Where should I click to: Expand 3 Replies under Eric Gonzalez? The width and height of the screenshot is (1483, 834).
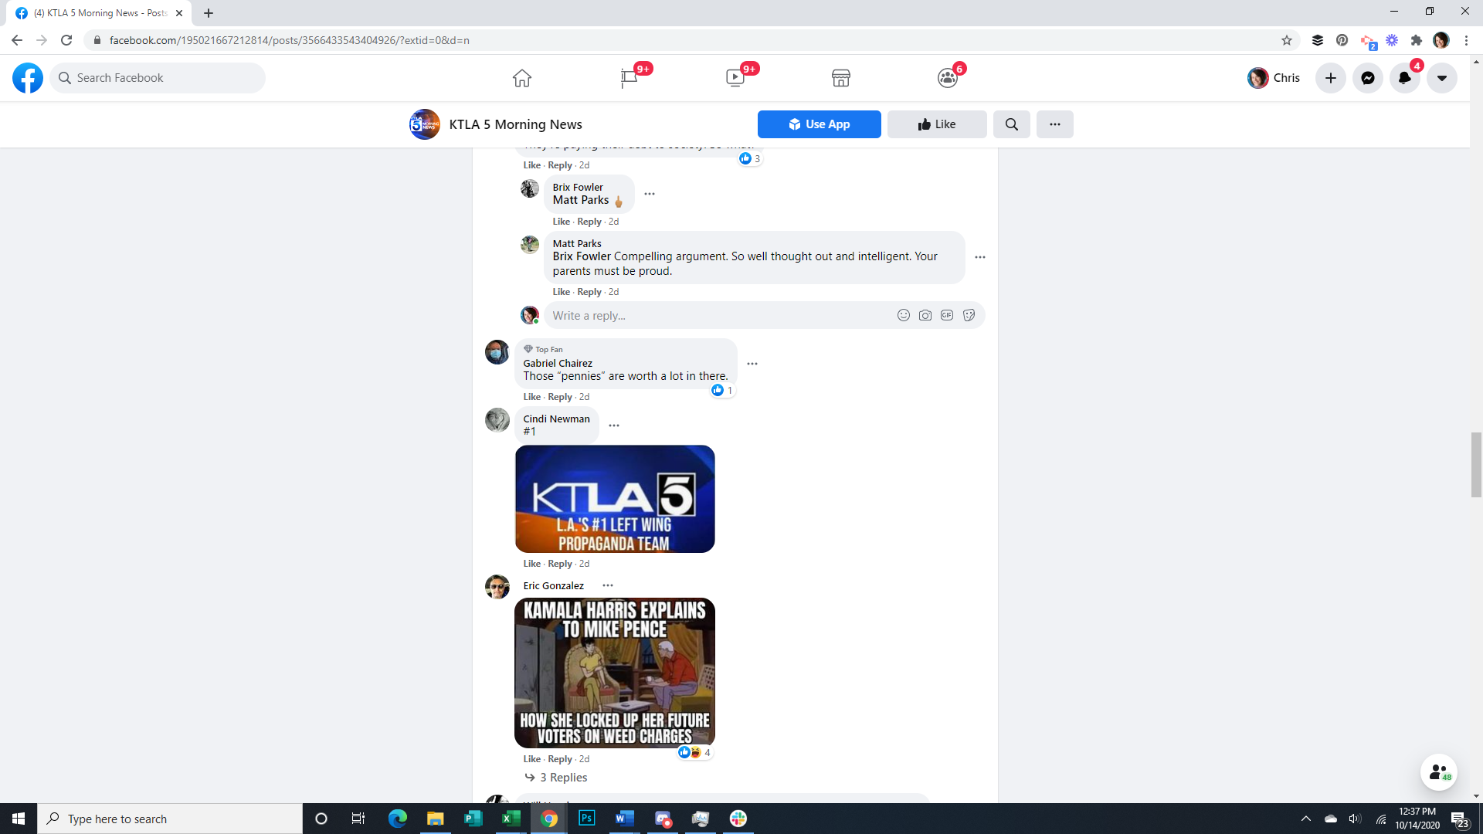pos(563,778)
